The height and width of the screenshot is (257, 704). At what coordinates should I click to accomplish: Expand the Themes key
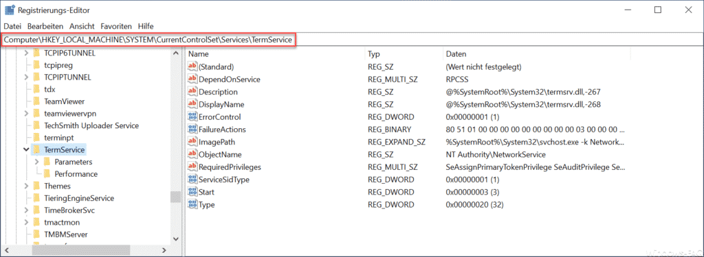[27, 186]
